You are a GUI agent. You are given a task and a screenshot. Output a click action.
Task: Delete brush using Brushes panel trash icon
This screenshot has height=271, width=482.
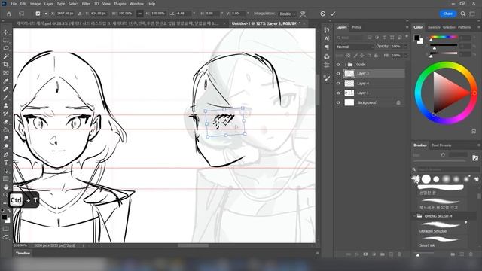click(x=471, y=254)
